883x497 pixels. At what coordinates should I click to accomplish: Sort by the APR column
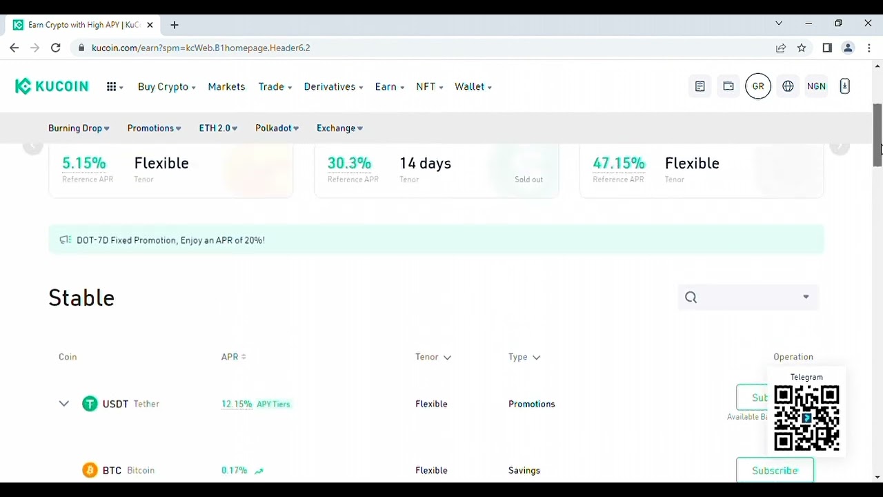(x=234, y=357)
